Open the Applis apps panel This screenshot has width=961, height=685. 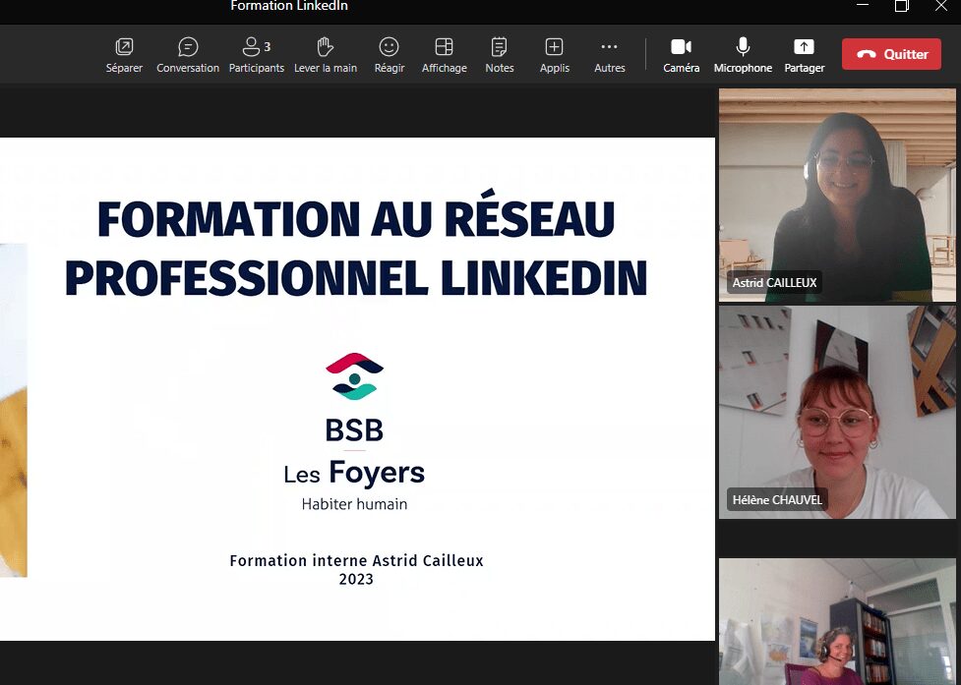click(554, 54)
